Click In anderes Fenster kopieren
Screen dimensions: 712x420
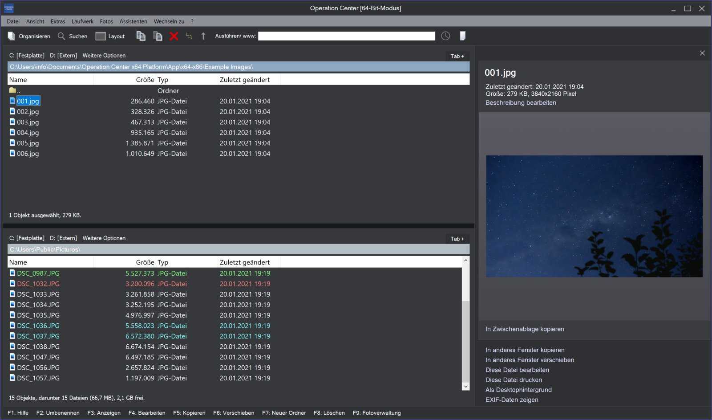tap(525, 350)
